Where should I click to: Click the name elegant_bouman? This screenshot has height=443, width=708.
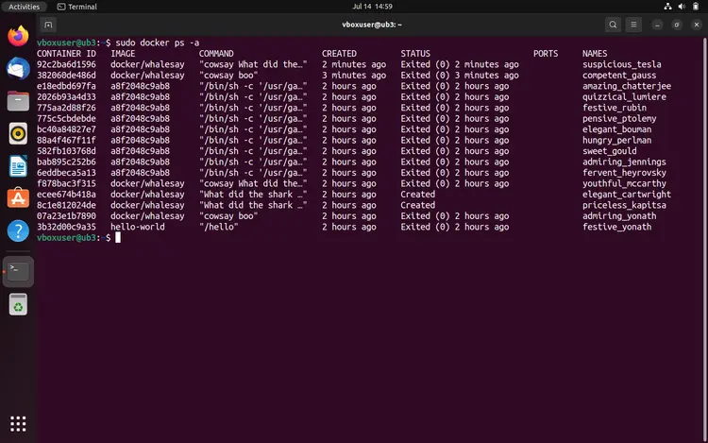coord(616,129)
